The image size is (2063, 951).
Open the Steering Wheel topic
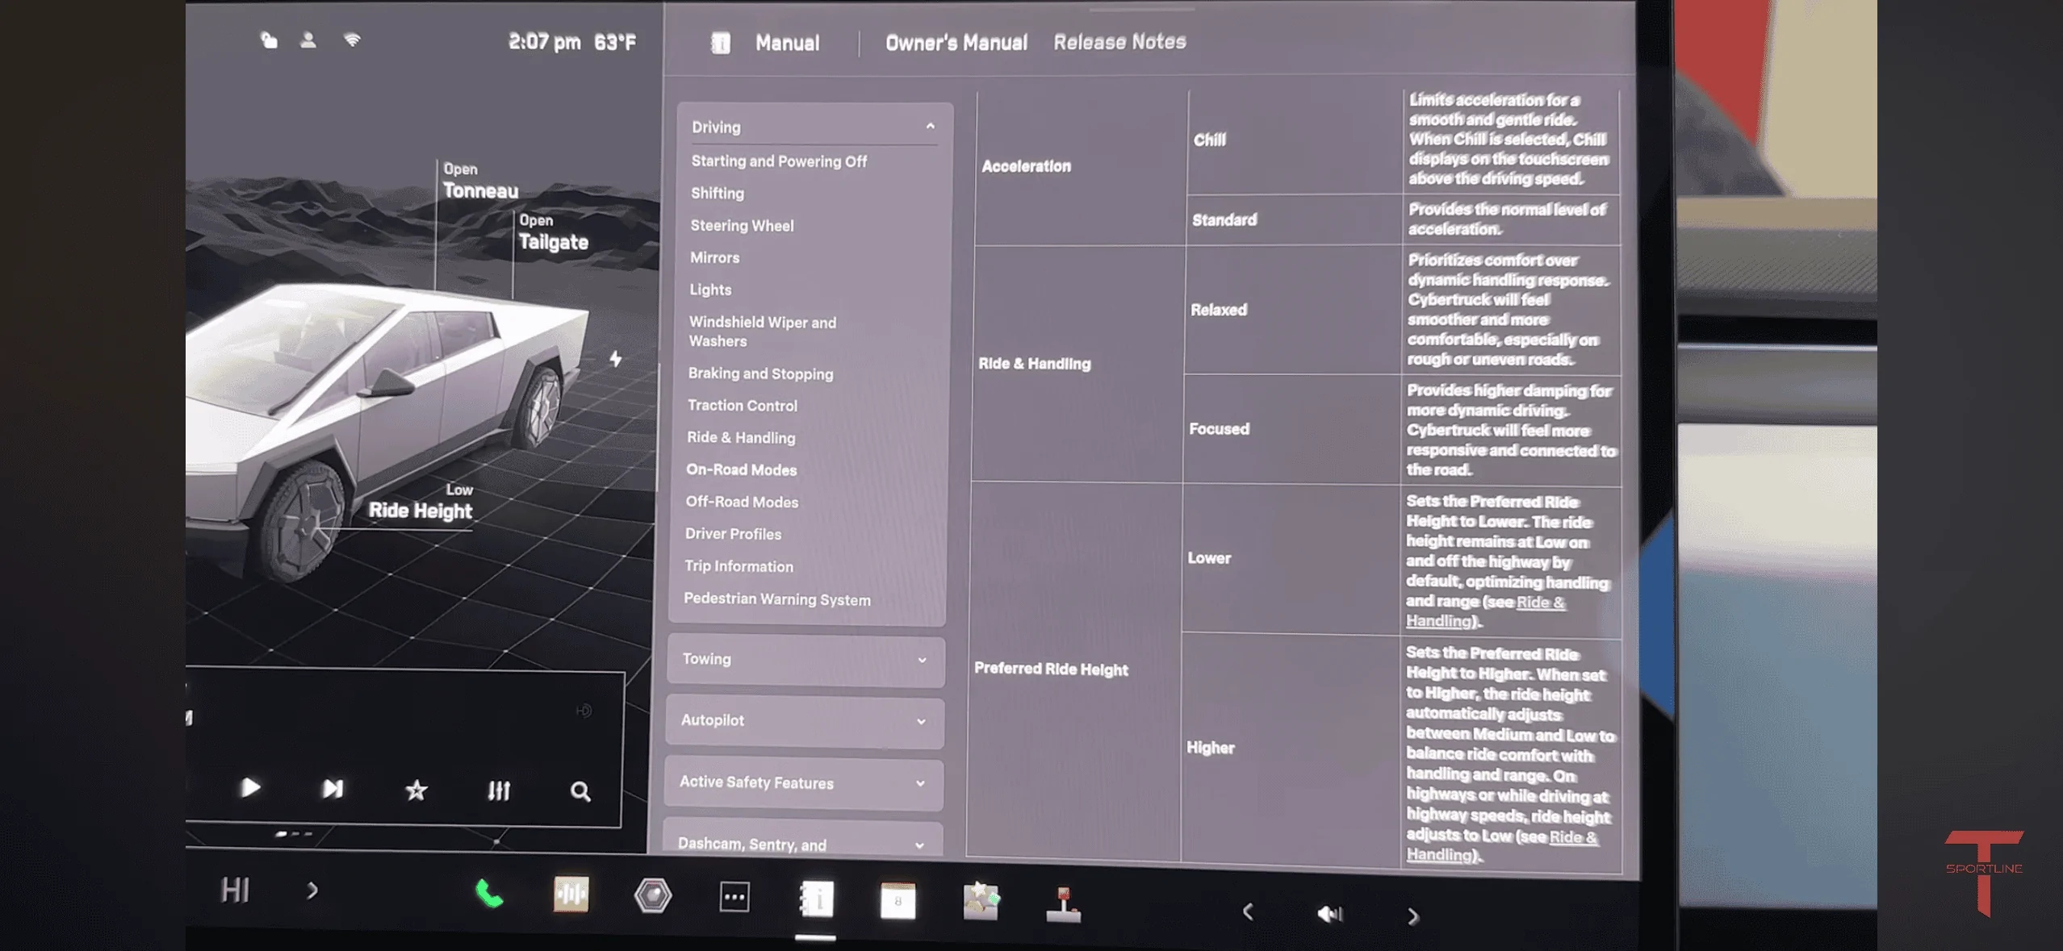tap(742, 226)
